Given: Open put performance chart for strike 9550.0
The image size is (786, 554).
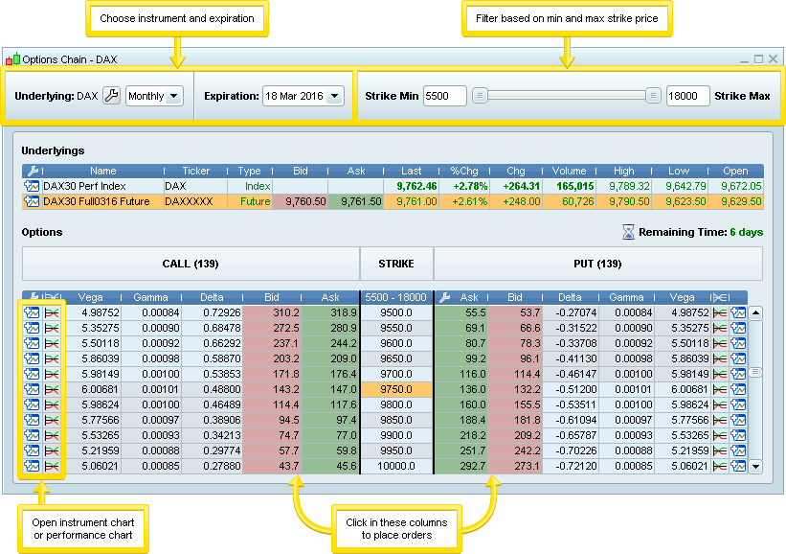Looking at the screenshot, I should [x=720, y=328].
